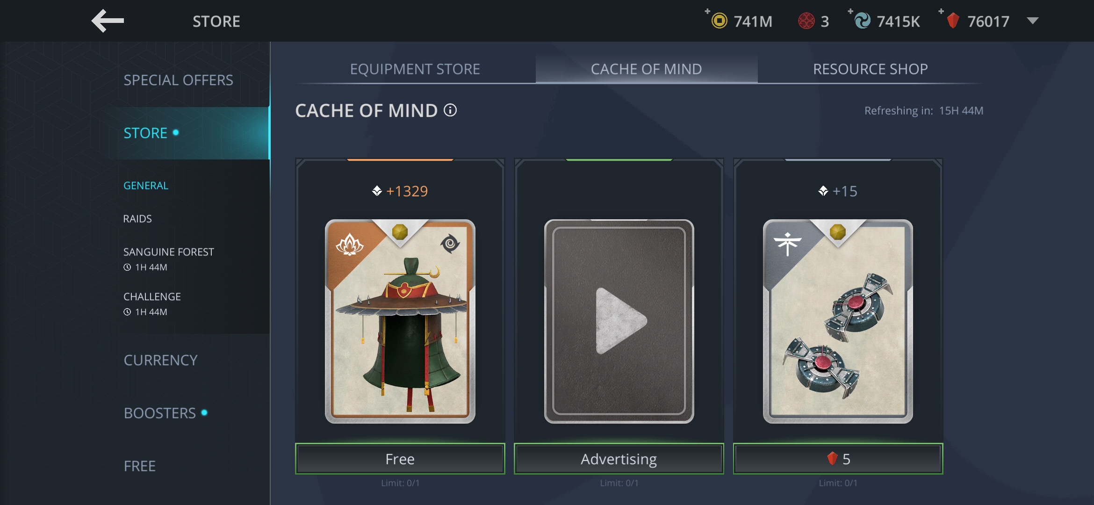This screenshot has width=1094, height=505.
Task: Select the green hat helm card
Action: coord(400,321)
